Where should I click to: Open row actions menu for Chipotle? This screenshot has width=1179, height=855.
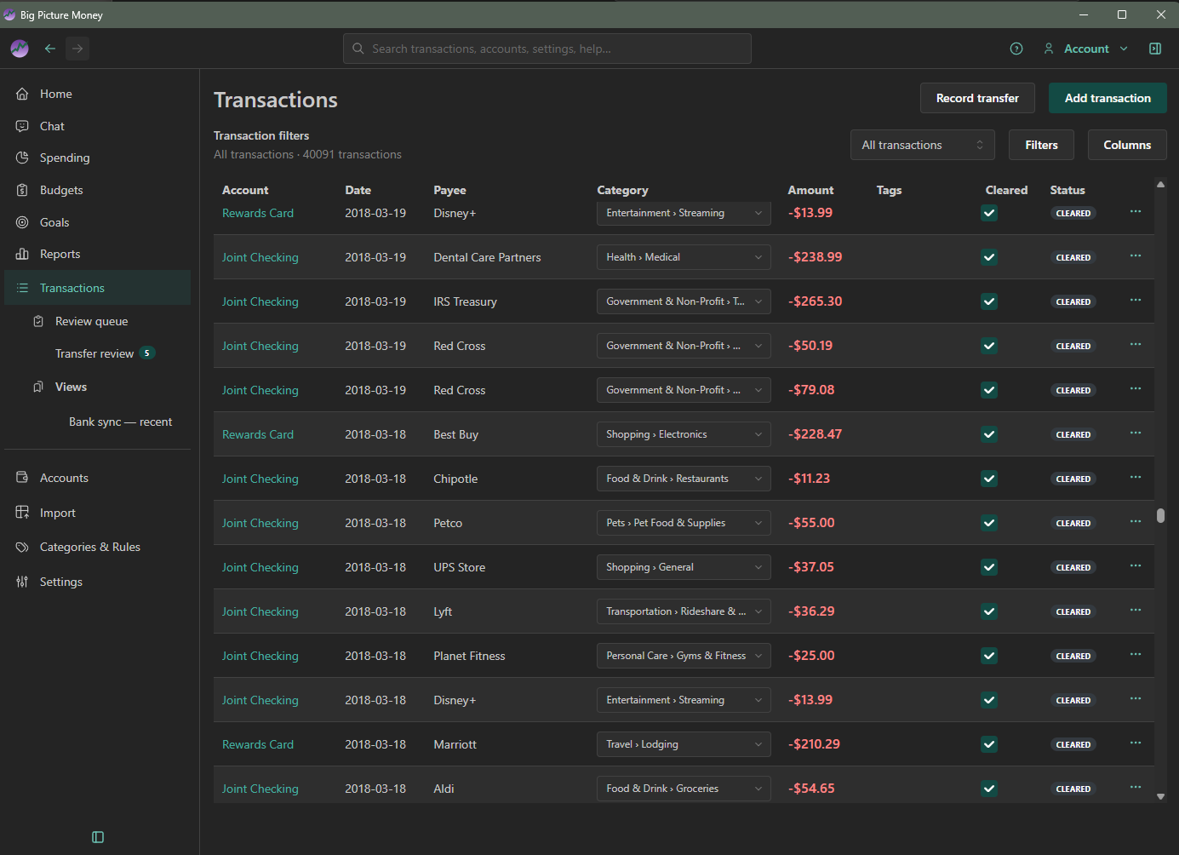(x=1136, y=478)
